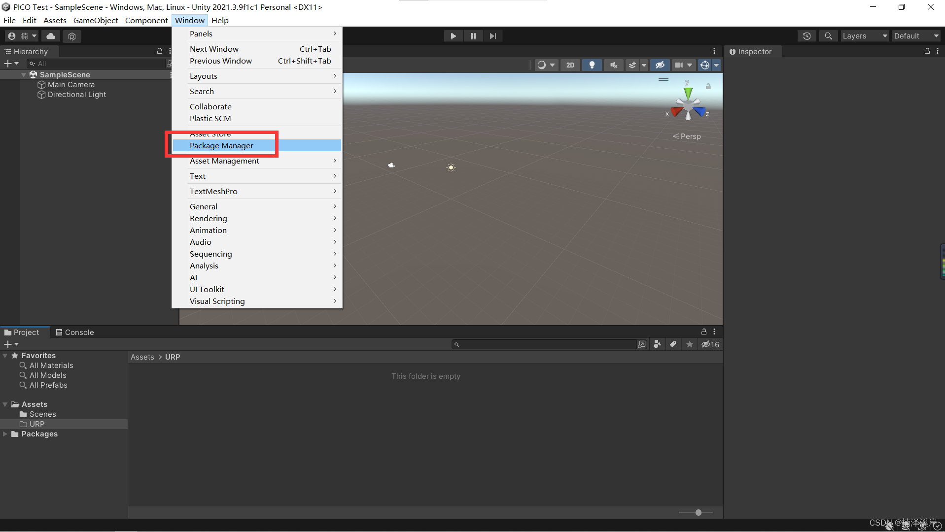Open the Default layout dropdown
Screen dimensions: 945x532
tap(916, 36)
